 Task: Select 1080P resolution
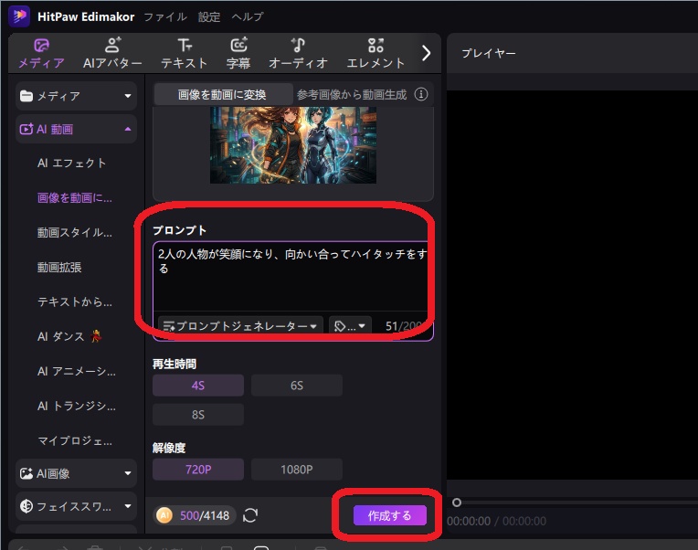[297, 470]
